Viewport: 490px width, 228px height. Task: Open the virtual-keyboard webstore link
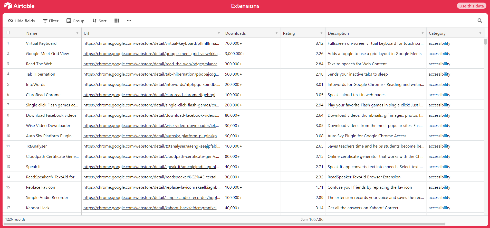click(151, 43)
